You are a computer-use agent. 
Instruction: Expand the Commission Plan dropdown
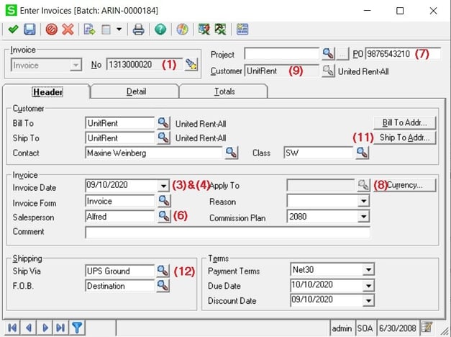pos(363,216)
